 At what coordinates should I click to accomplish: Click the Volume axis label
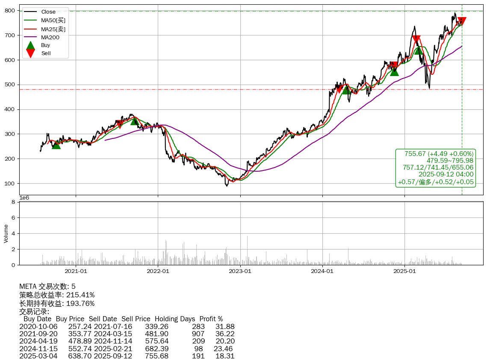6,233
